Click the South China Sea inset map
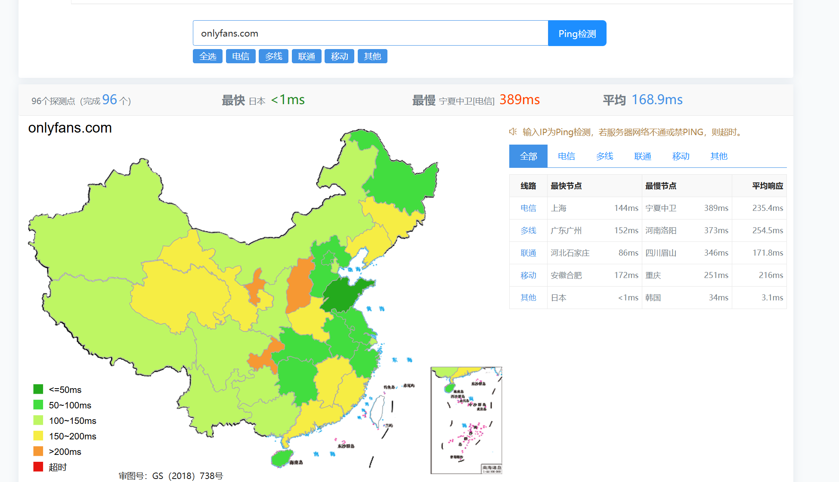 click(466, 420)
